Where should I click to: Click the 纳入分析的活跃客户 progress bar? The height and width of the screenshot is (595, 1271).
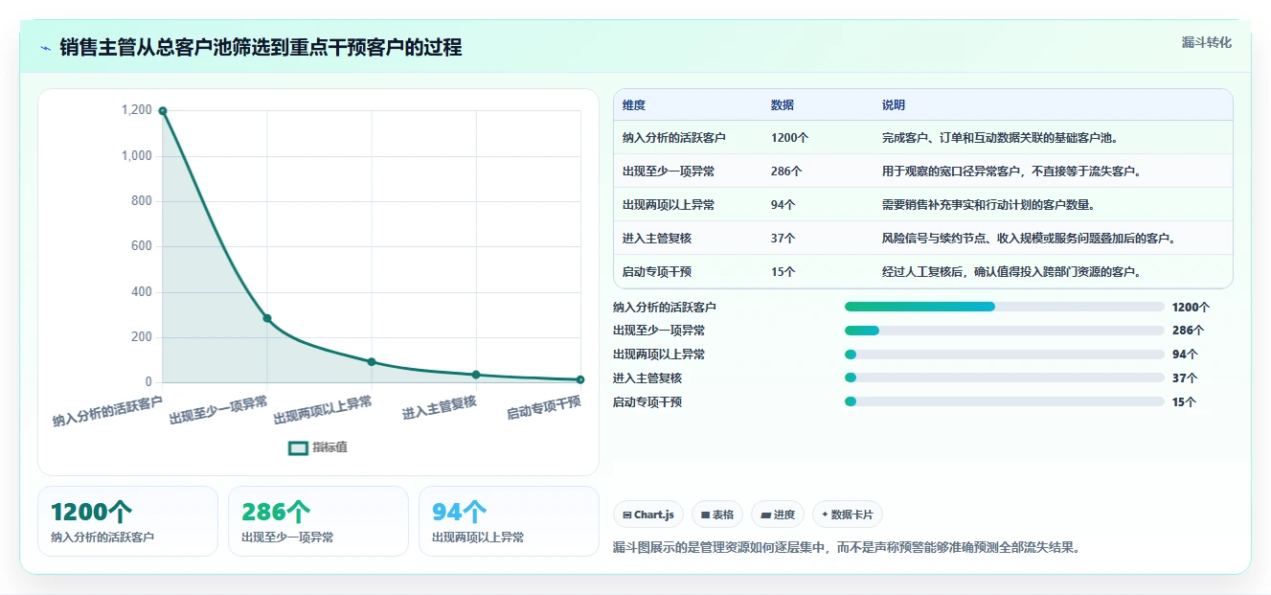point(1005,307)
